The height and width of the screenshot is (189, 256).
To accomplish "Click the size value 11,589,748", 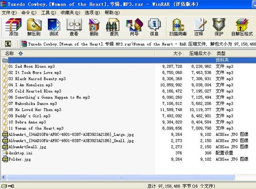I will click(x=171, y=110).
